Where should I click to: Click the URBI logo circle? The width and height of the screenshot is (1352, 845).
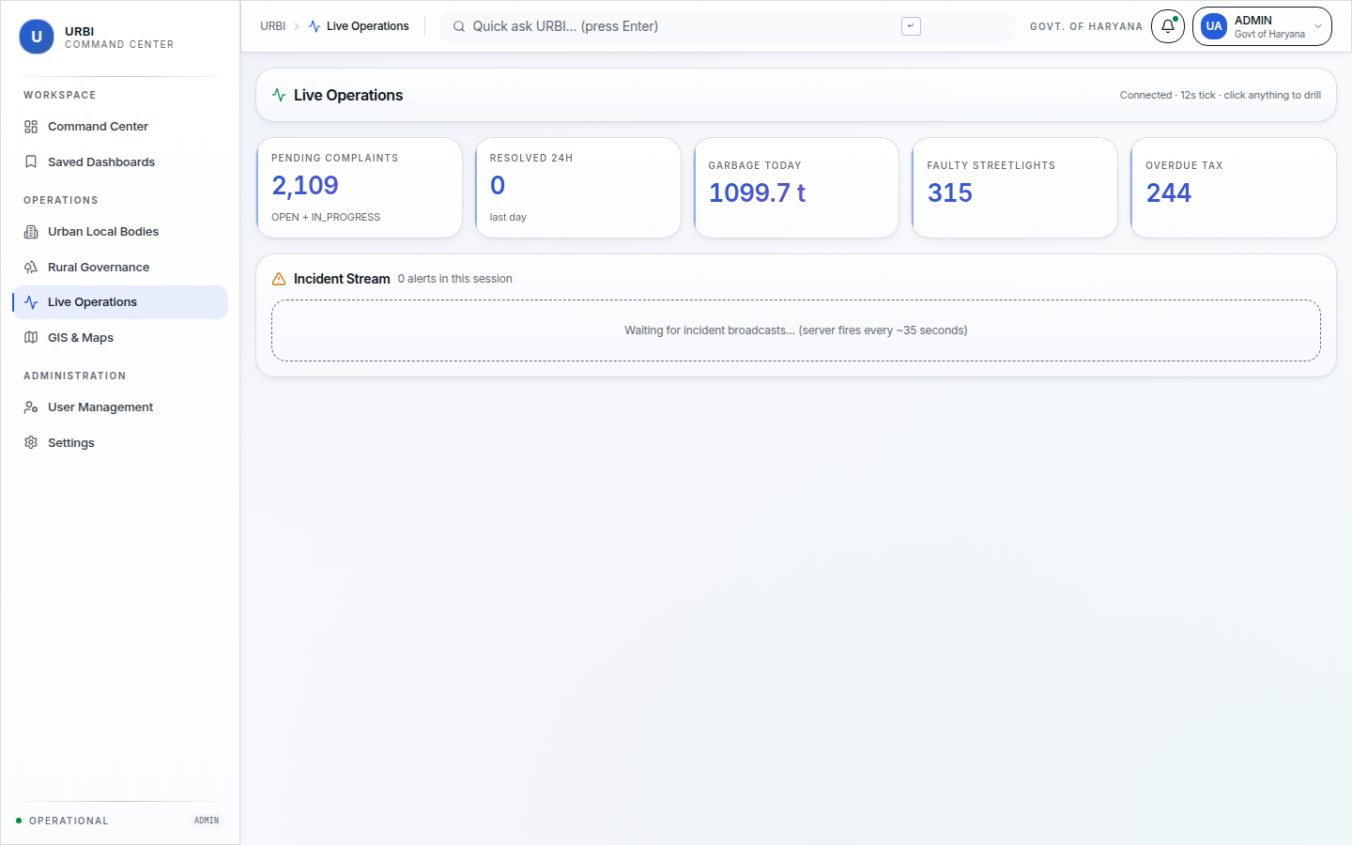37,37
